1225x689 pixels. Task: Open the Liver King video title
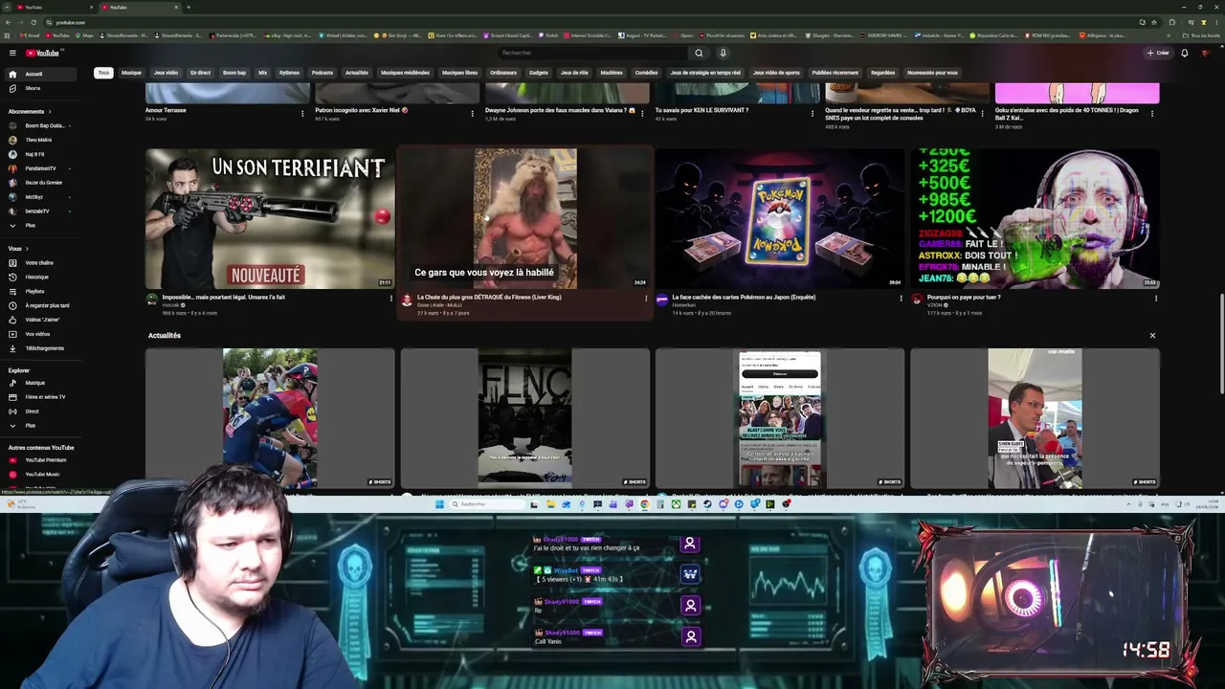pyautogui.click(x=489, y=297)
